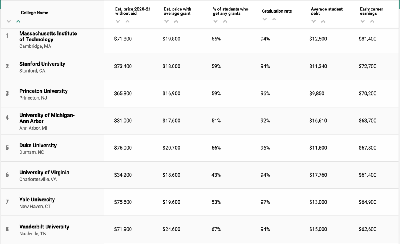Click the Vanderbilt University name
This screenshot has height=244, width=400.
click(44, 227)
